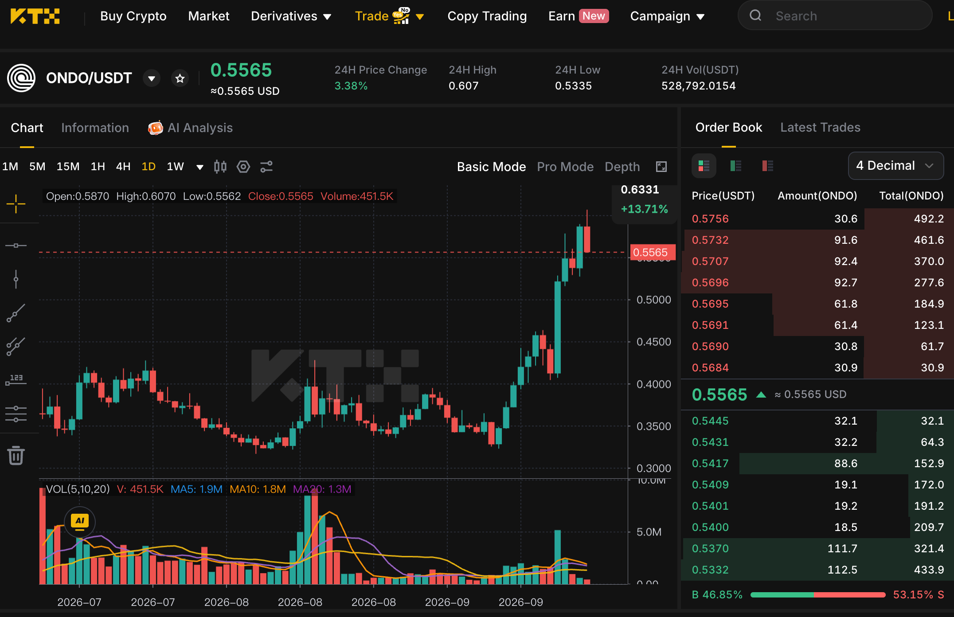Click the AI badge on volume chart
Image resolution: width=954 pixels, height=617 pixels.
point(80,522)
